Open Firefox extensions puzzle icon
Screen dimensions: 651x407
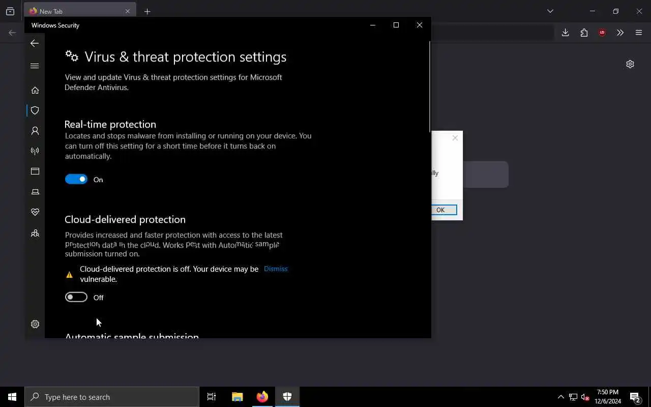(x=584, y=33)
